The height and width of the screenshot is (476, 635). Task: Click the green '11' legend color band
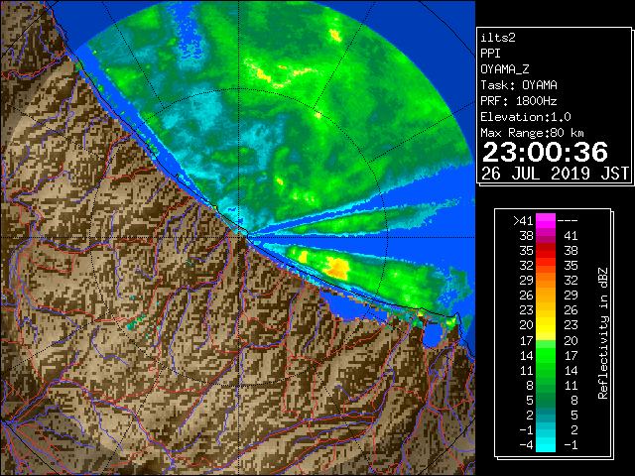[x=546, y=370]
